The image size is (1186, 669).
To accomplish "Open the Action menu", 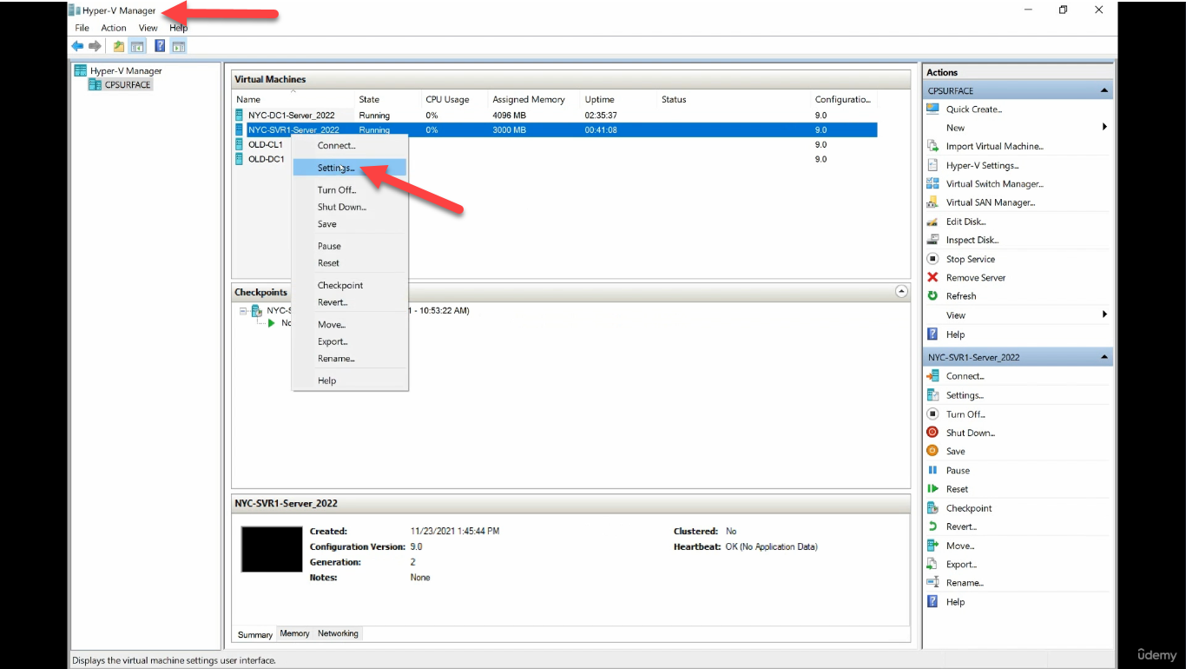I will [114, 28].
